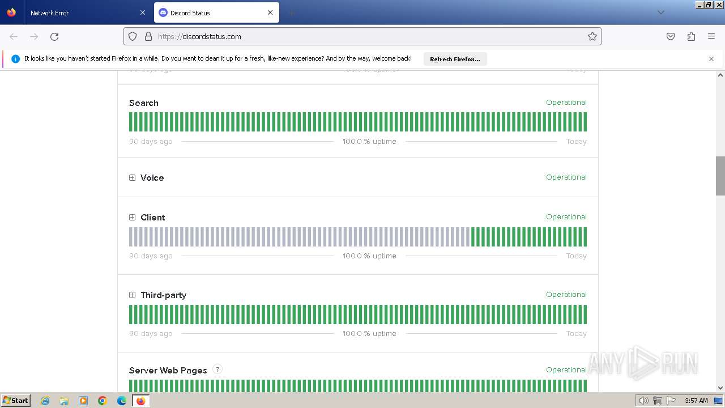
Task: Click the Client 100.0 % uptime text
Action: 369,256
